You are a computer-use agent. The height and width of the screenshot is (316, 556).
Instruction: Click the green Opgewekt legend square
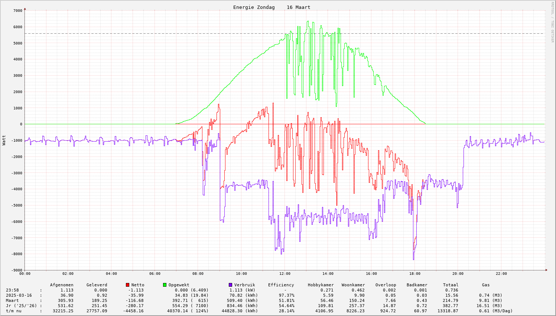pos(165,285)
